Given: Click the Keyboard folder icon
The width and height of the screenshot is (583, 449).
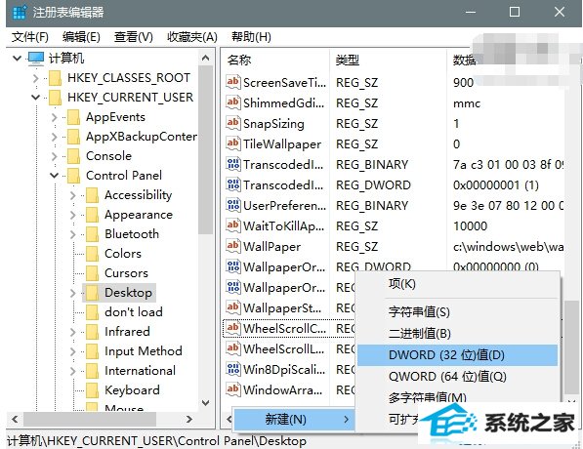Looking at the screenshot, I should [92, 390].
